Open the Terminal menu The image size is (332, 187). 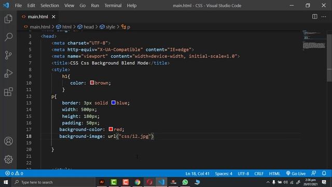pyautogui.click(x=113, y=6)
